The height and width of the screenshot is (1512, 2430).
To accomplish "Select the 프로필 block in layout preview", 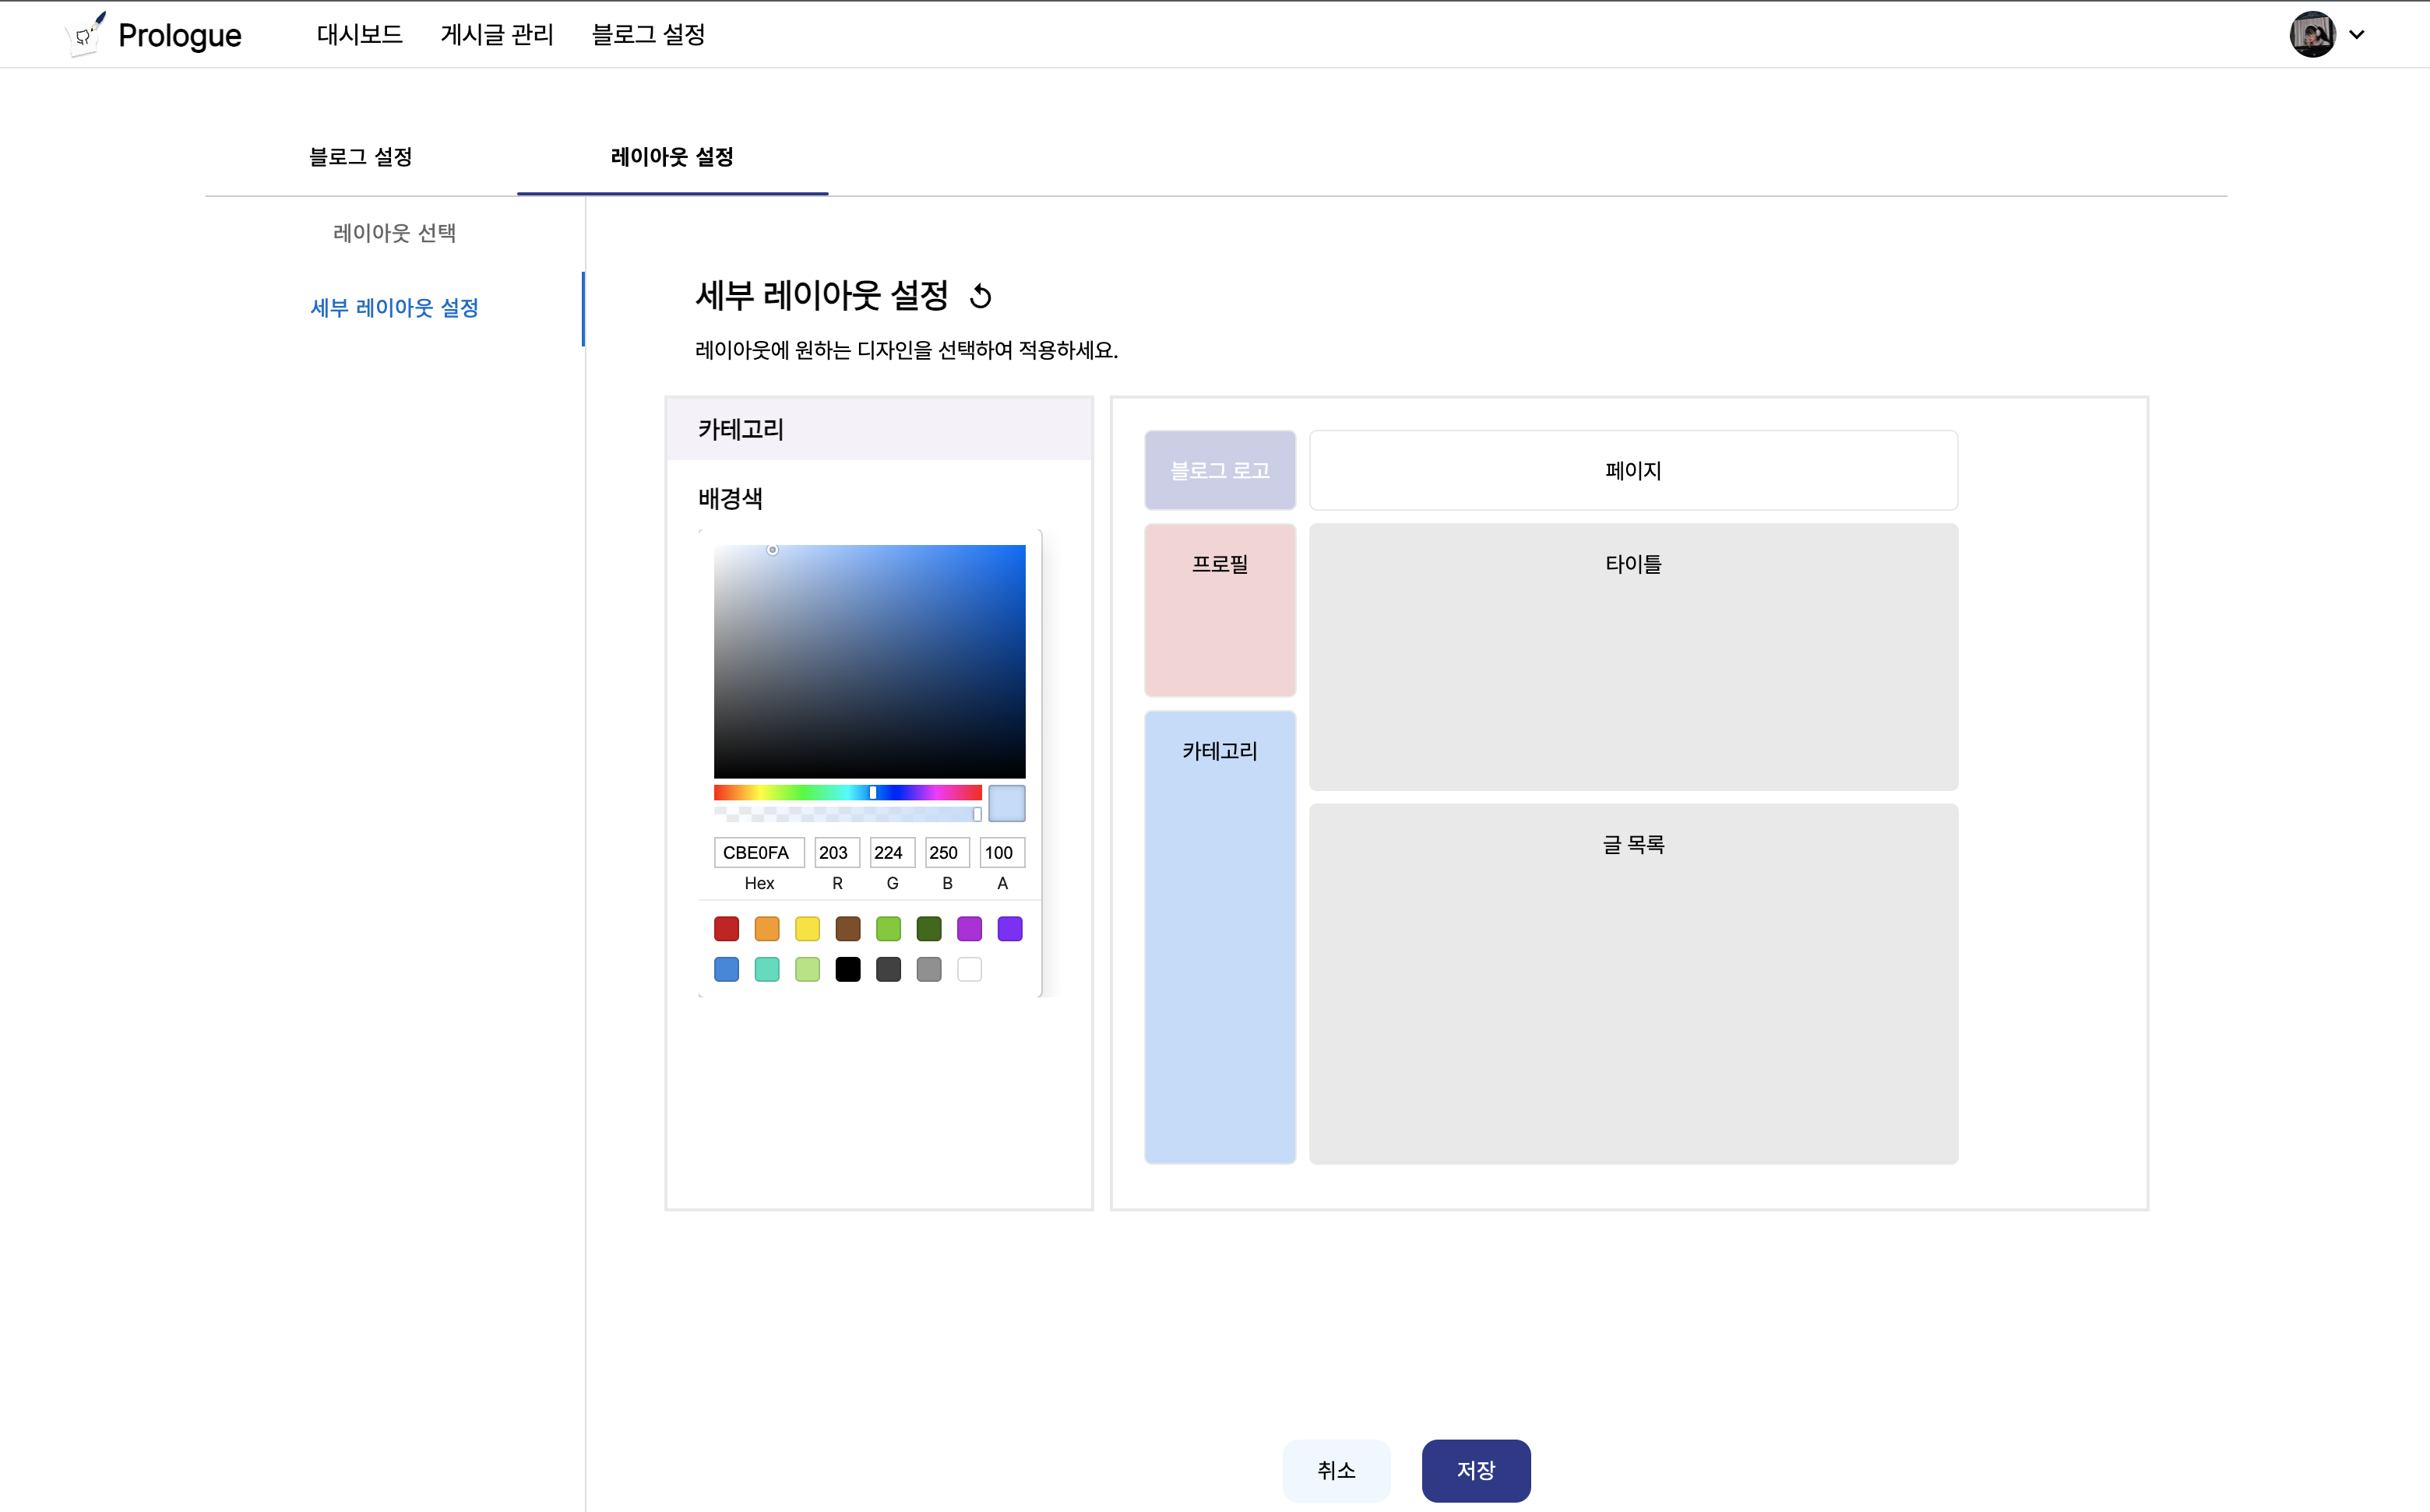I will [1220, 610].
